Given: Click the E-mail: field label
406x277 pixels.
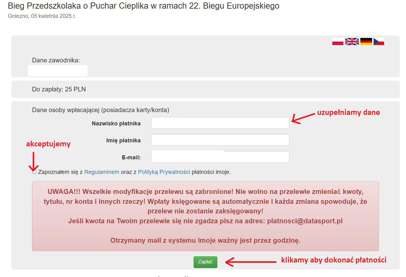Looking at the screenshot, I should (131, 157).
